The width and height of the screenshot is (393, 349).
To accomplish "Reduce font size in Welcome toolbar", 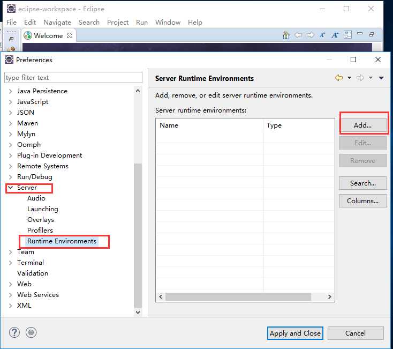I will click(x=322, y=35).
